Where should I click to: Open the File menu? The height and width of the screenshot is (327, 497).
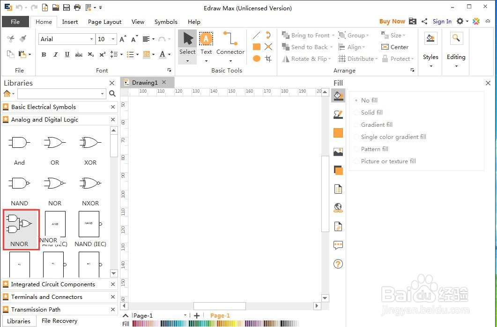15,22
